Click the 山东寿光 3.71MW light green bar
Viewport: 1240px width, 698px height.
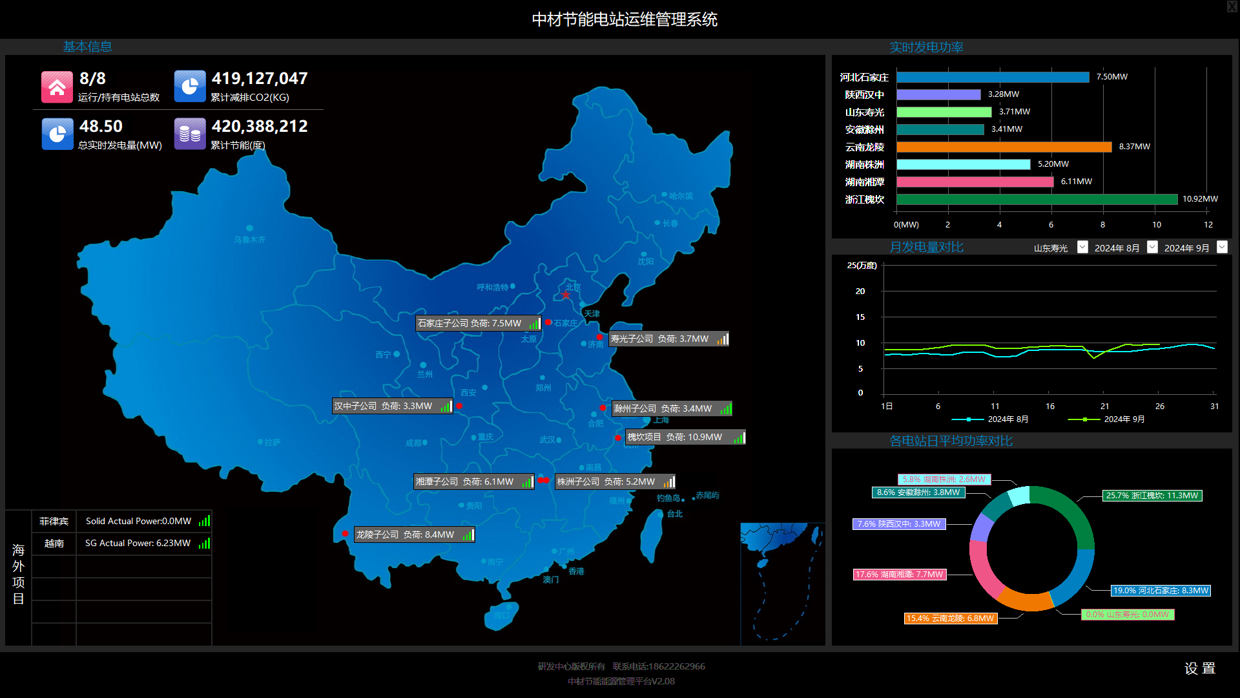point(944,112)
